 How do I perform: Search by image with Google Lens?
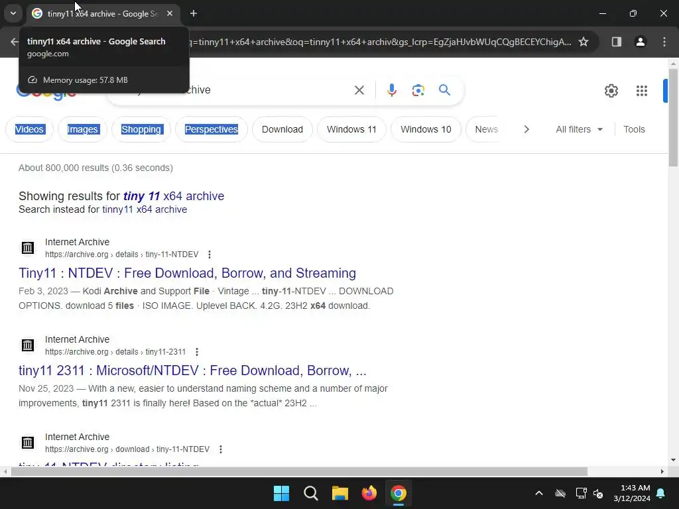[418, 90]
